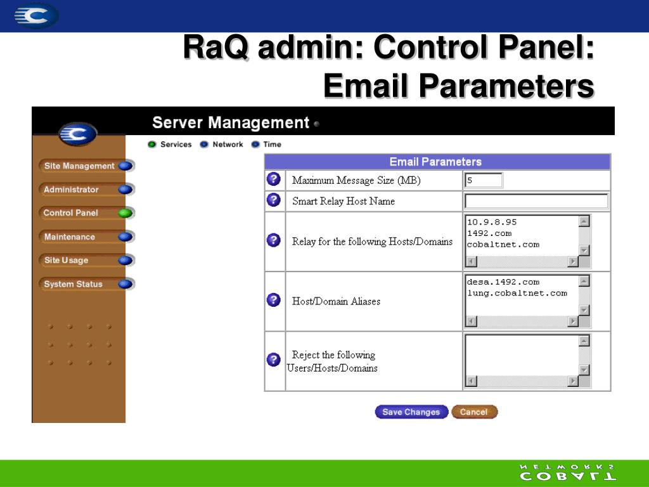This screenshot has height=487, width=649.
Task: Click the Maximum Message Size (MB) label
Action: point(356,181)
